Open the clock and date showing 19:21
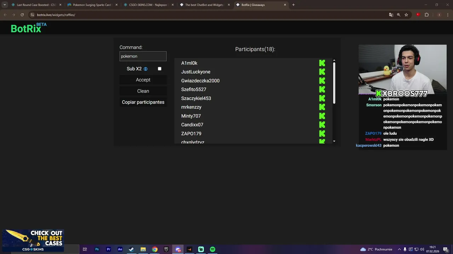 point(432,249)
